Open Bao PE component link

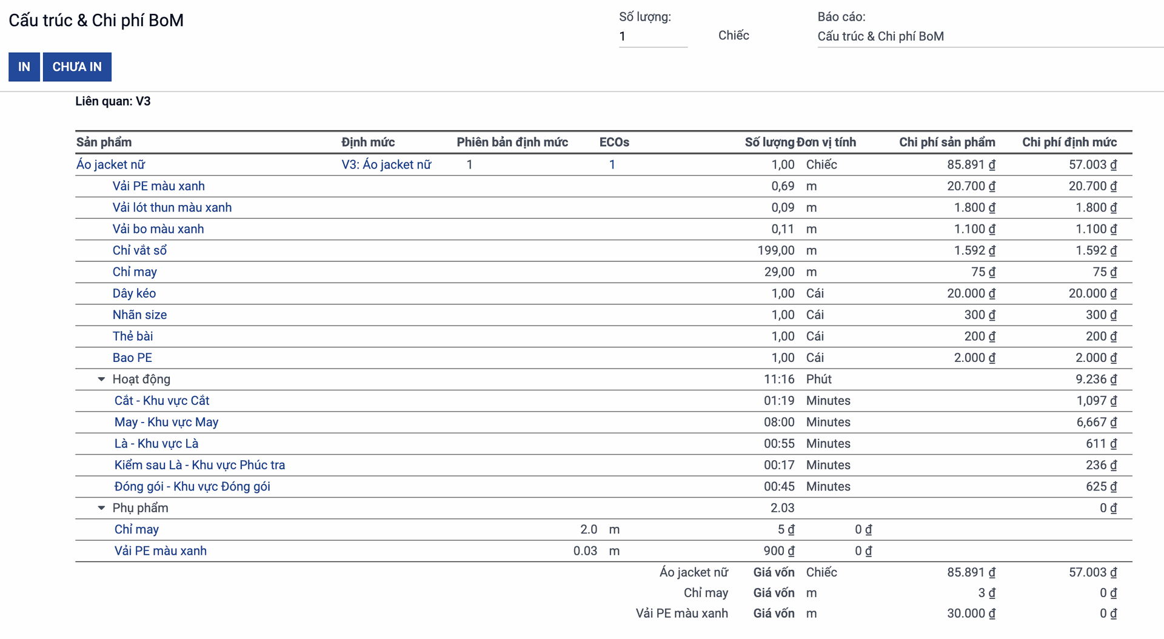tap(132, 358)
